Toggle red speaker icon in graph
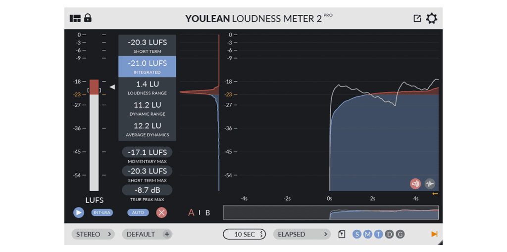The height and width of the screenshot is (252, 507). pyautogui.click(x=415, y=184)
